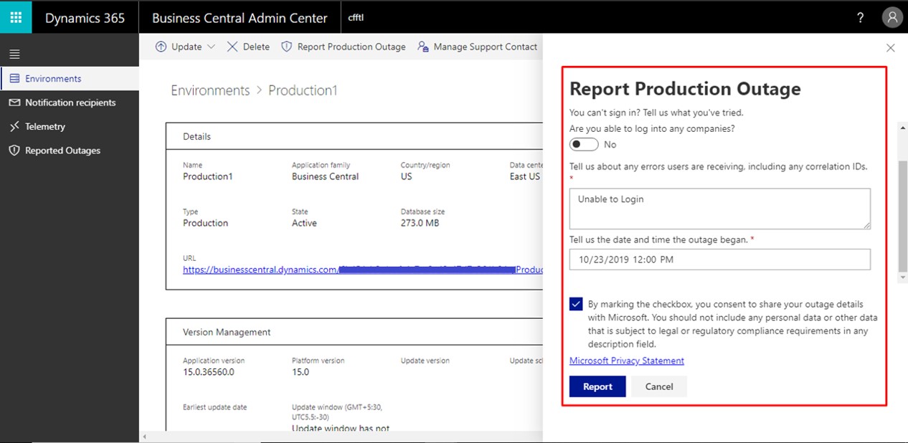Open Notification recipients in sidebar

point(70,103)
